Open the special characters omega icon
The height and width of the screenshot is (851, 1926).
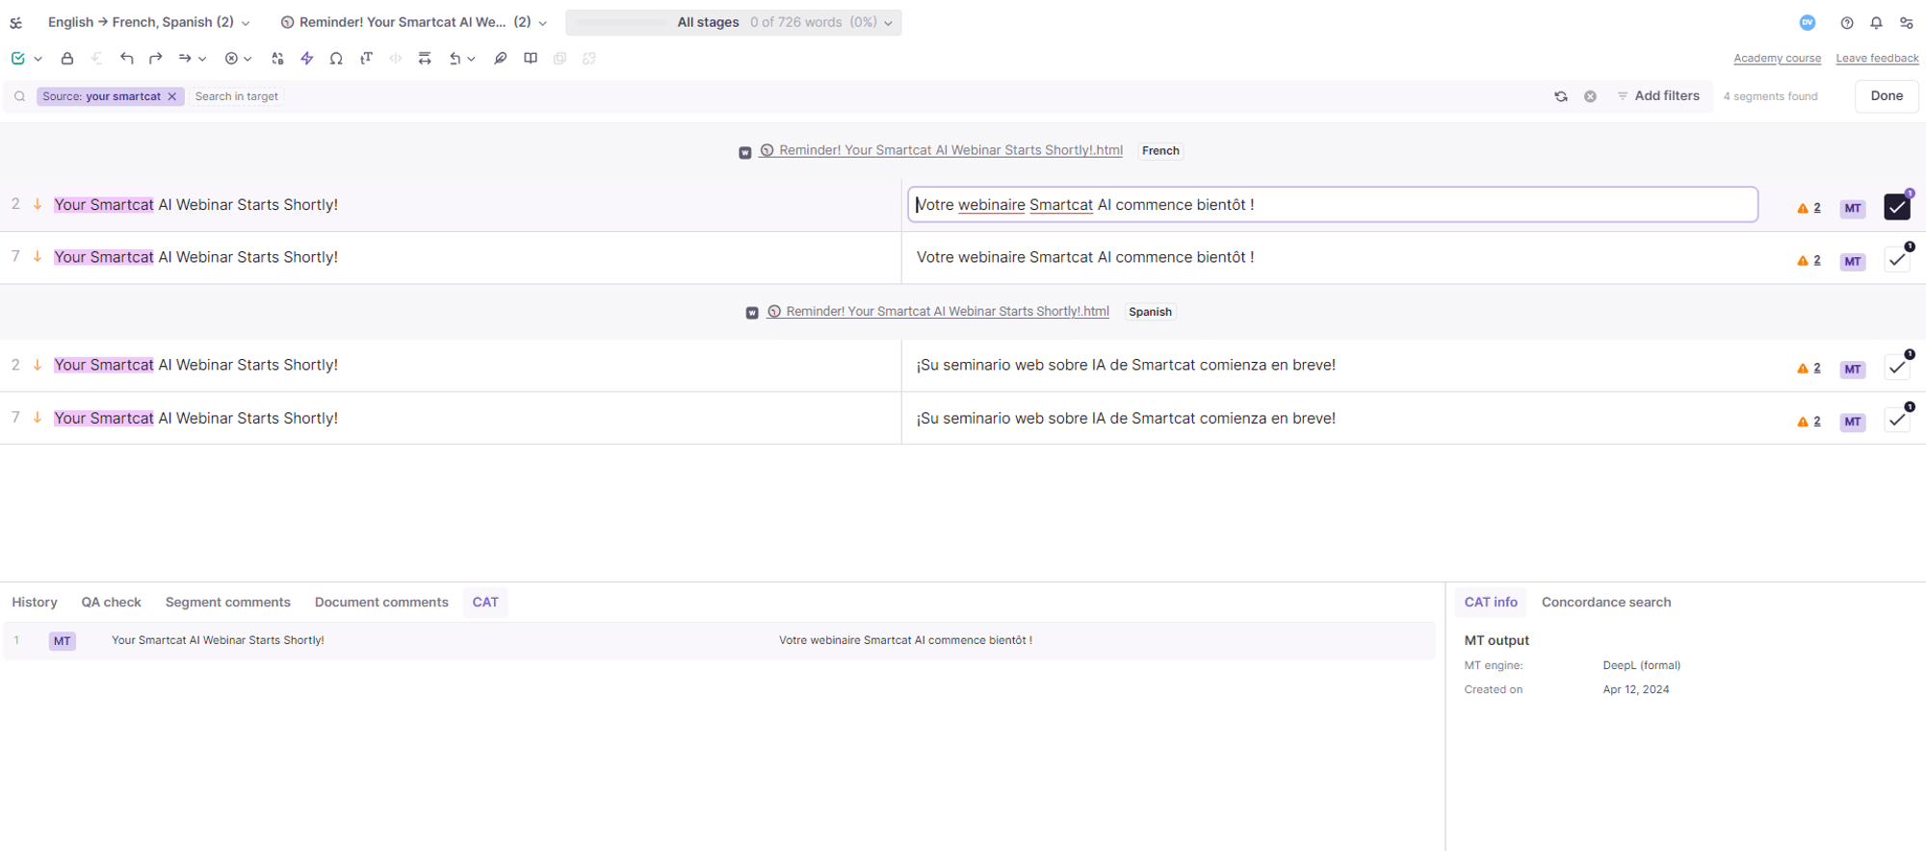click(x=336, y=59)
